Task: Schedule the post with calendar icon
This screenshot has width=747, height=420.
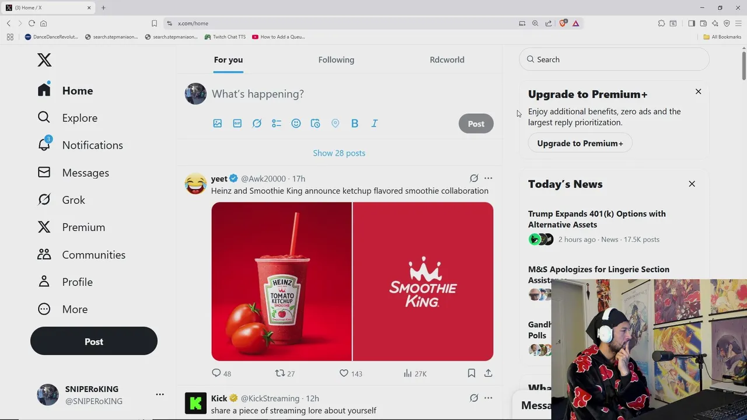Action: 315,124
